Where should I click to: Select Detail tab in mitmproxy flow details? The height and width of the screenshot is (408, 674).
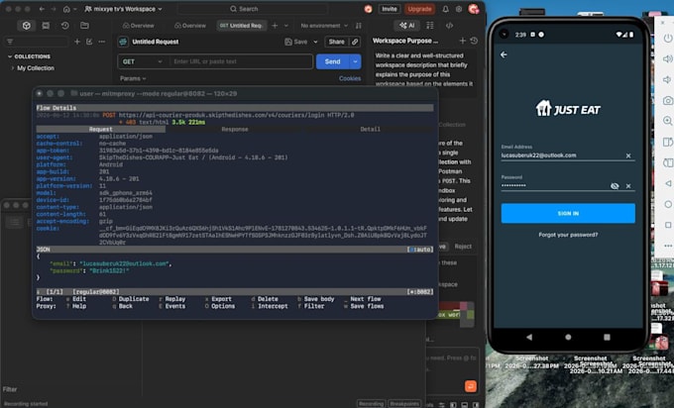(x=370, y=130)
